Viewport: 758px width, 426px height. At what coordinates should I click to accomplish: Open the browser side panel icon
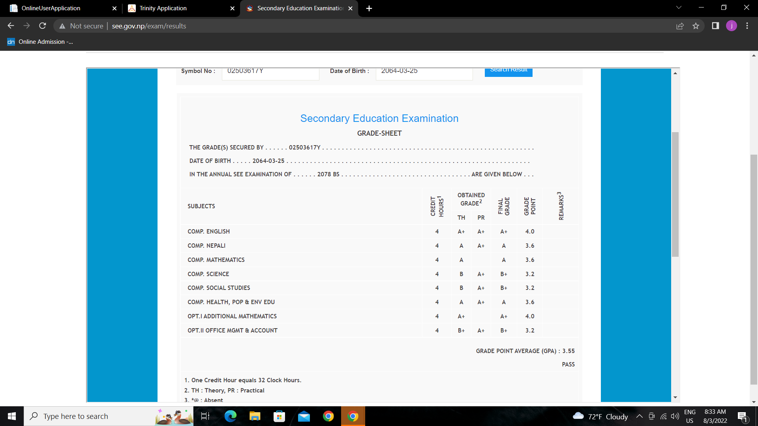coord(715,26)
